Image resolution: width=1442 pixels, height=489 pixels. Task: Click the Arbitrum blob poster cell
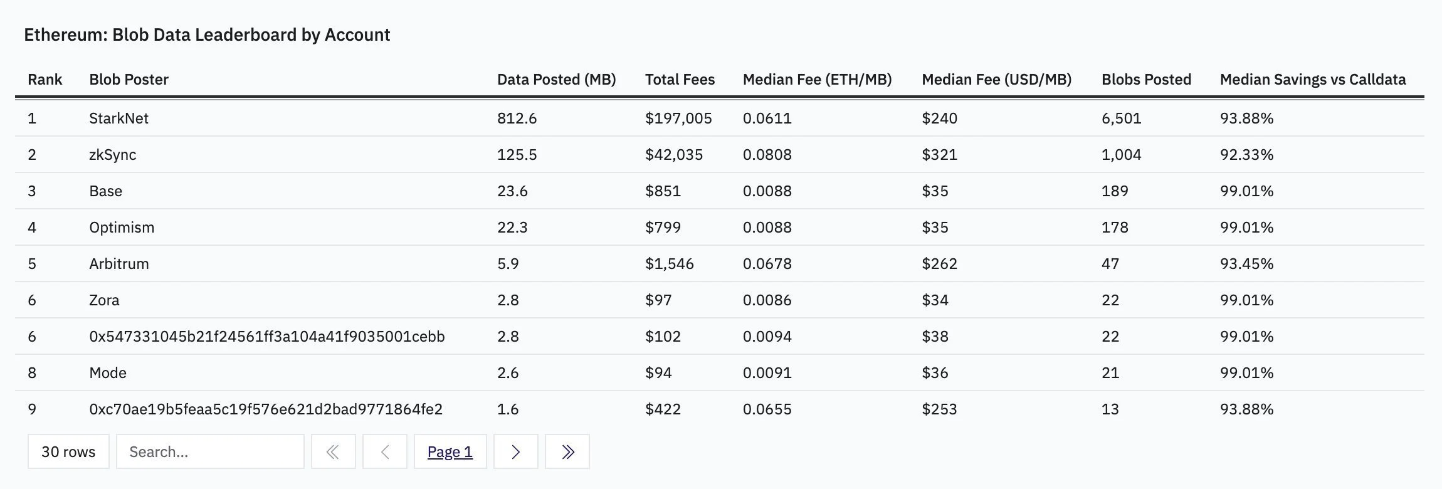click(118, 264)
